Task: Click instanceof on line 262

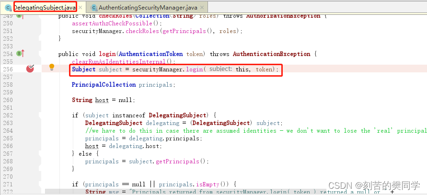Action: tap(129, 115)
